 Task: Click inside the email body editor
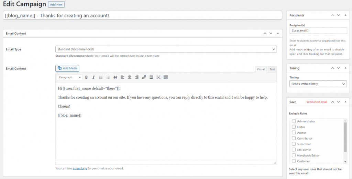pyautogui.click(x=166, y=121)
